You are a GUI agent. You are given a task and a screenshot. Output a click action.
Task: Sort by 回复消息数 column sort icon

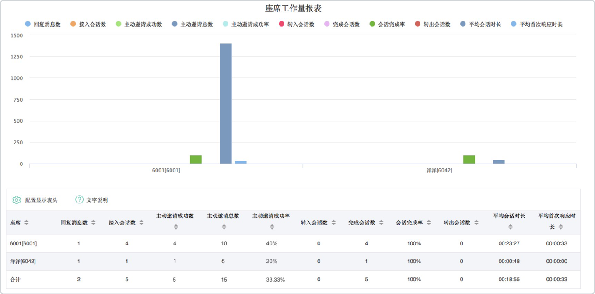tap(93, 223)
